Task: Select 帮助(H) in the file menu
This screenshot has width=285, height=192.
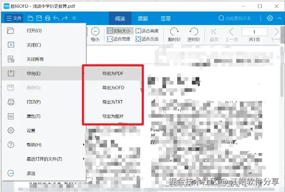Action: (x=43, y=145)
